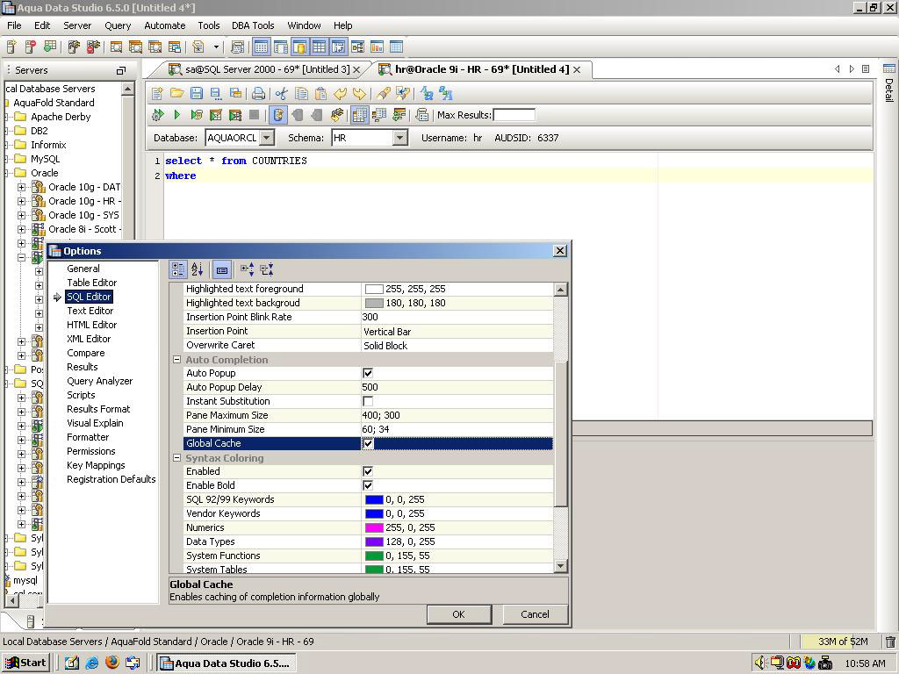Click the Data Types purple color swatch
The width and height of the screenshot is (899, 674).
point(374,541)
